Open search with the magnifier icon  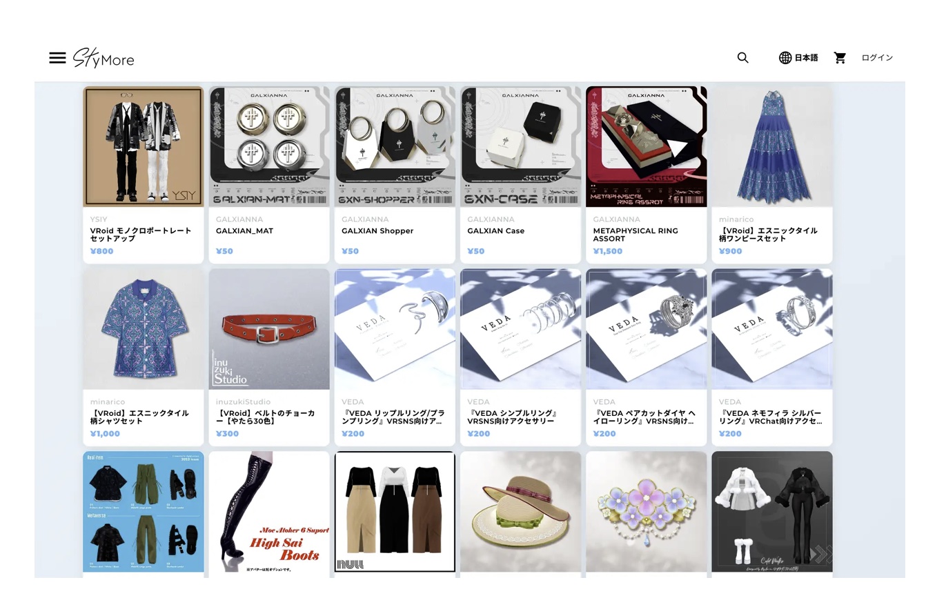(x=742, y=58)
